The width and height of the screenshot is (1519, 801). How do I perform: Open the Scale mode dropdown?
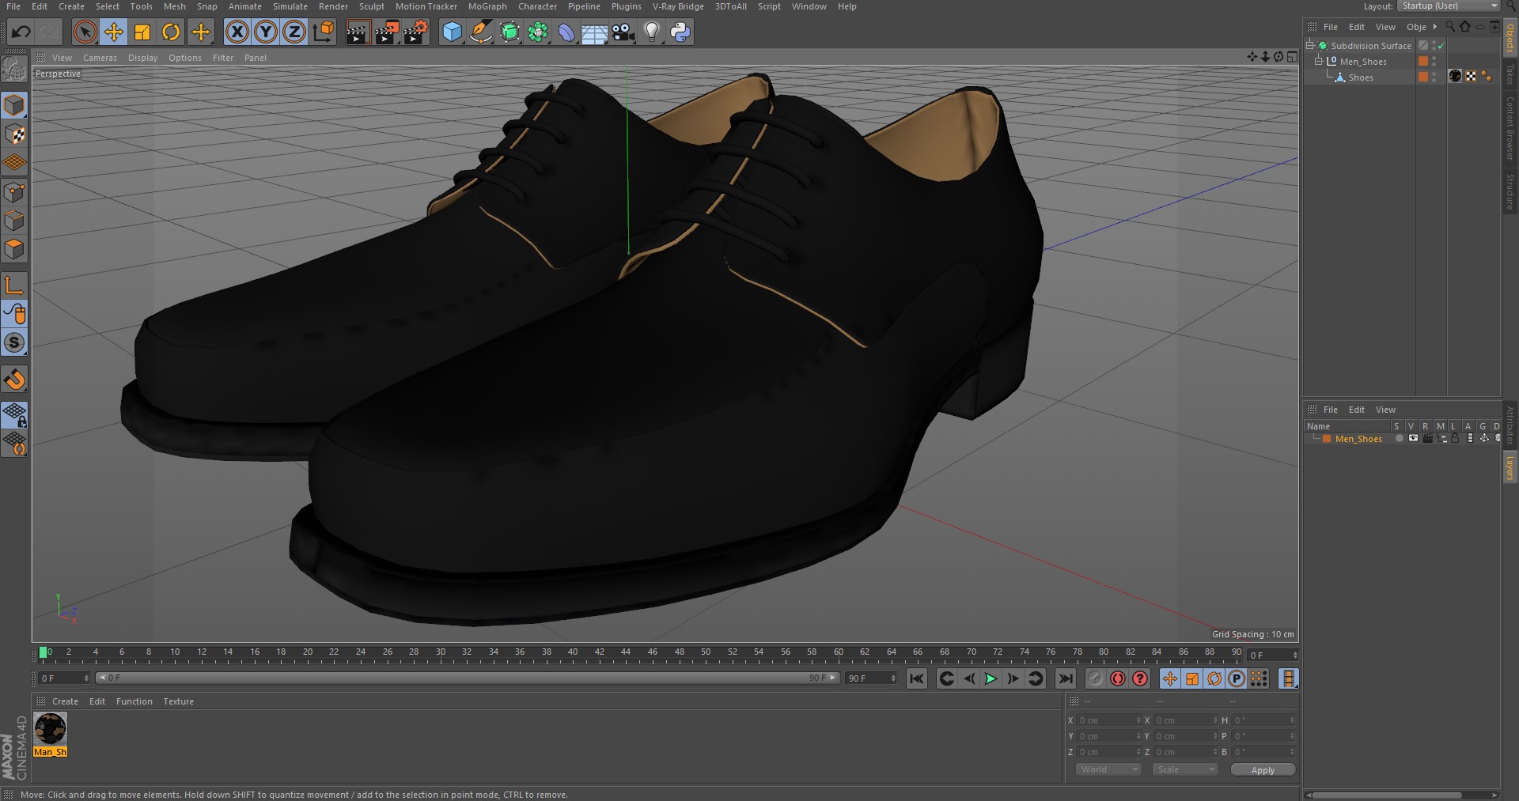click(1184, 769)
